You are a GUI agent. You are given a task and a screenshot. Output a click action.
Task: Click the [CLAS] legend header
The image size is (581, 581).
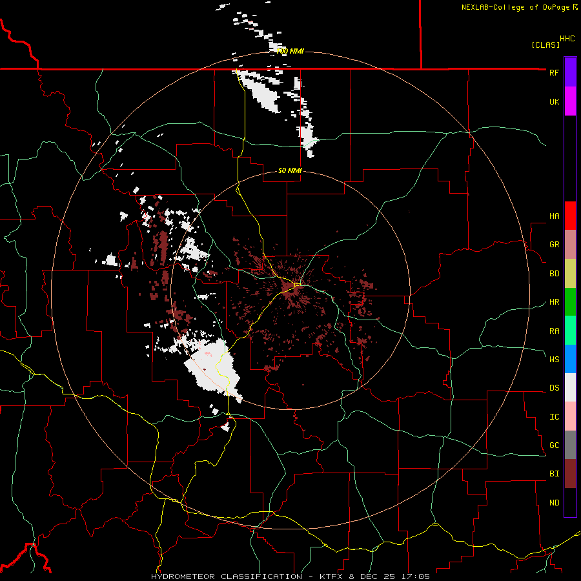pyautogui.click(x=545, y=45)
